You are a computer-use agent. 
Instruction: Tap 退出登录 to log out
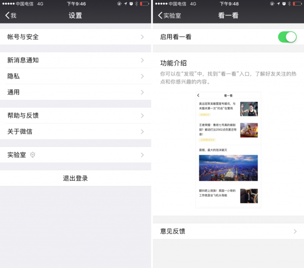[x=75, y=178]
